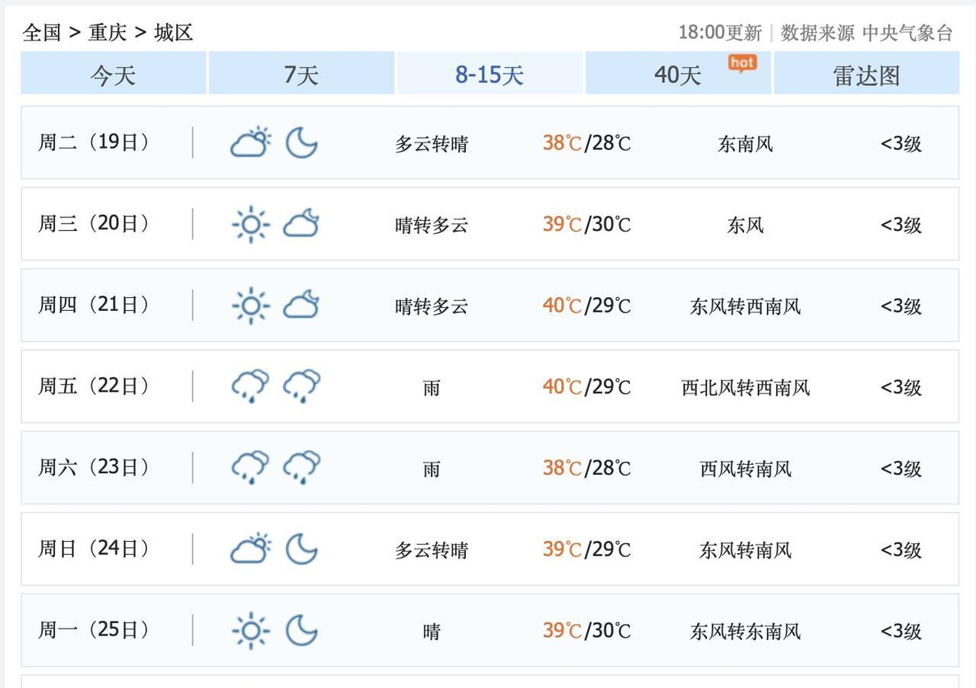This screenshot has width=976, height=688.
Task: Click the cloudy night icon for Thursday 21日
Action: click(301, 305)
